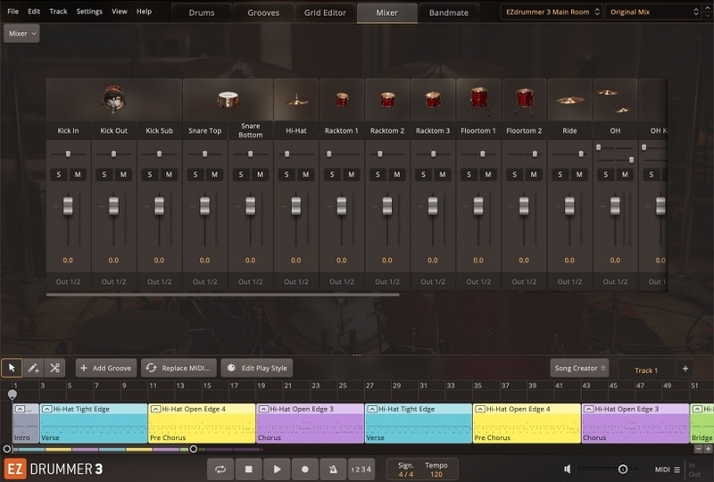Image resolution: width=714 pixels, height=482 pixels.
Task: Open the EZdrummer 3 Main Room library selector
Action: click(x=552, y=12)
